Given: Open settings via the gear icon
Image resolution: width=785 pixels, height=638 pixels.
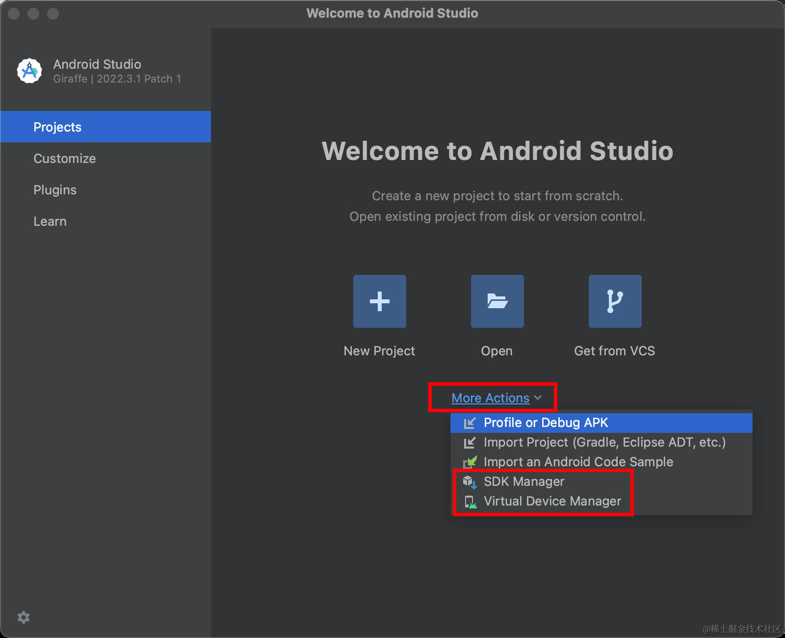Looking at the screenshot, I should point(24,617).
